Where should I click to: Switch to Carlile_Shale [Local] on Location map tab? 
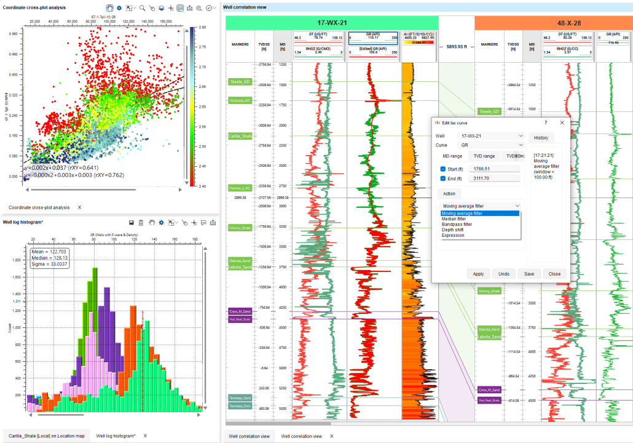46,436
